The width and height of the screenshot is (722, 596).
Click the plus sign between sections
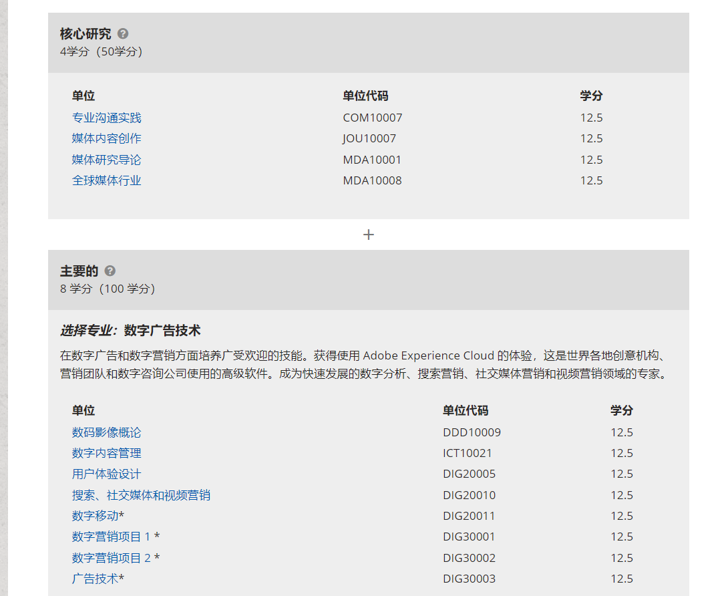click(x=368, y=235)
